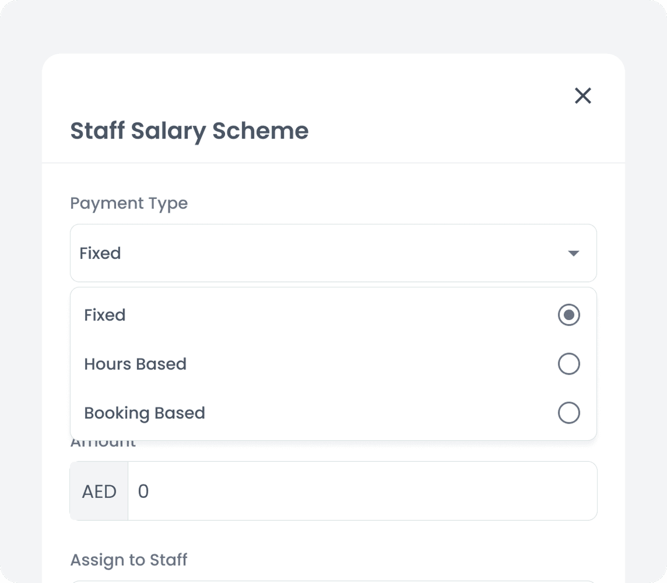Click the combo box displaying Fixed
Viewport: 667px width, 583px height.
[x=333, y=253]
